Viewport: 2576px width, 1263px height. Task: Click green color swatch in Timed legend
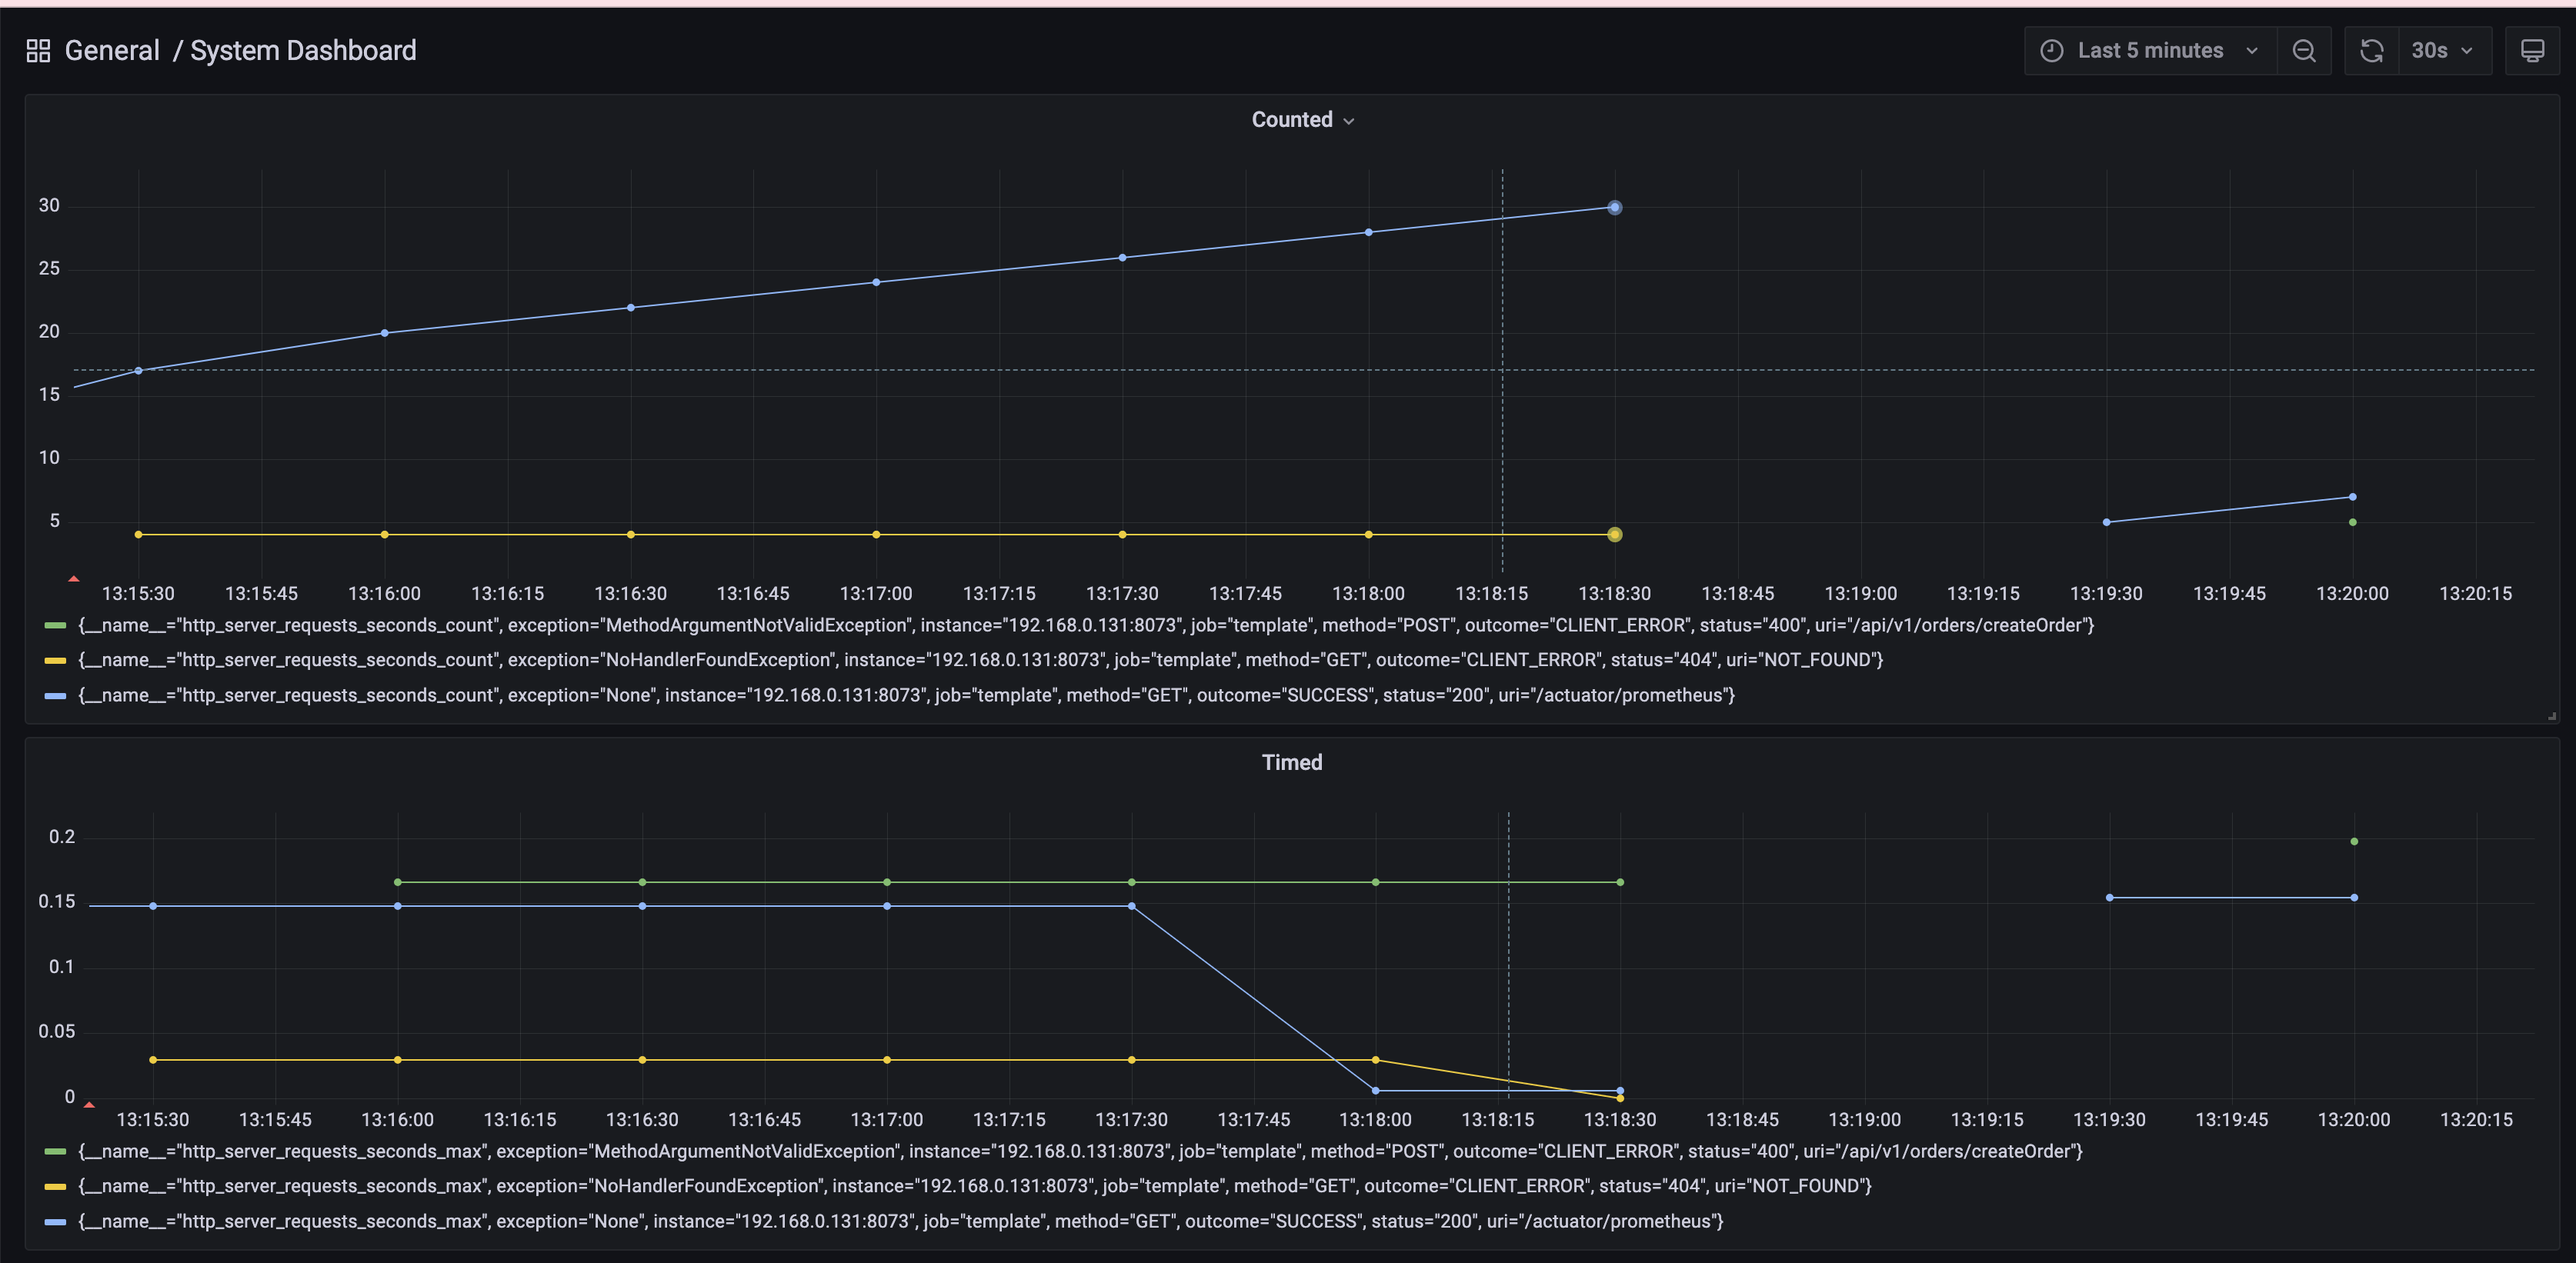pyautogui.click(x=56, y=1151)
